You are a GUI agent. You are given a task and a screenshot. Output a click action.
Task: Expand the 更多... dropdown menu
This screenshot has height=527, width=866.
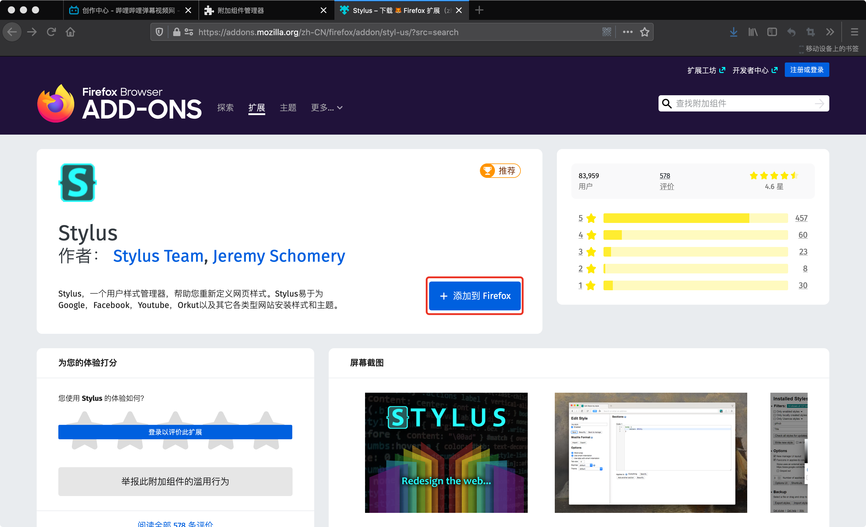click(x=327, y=108)
